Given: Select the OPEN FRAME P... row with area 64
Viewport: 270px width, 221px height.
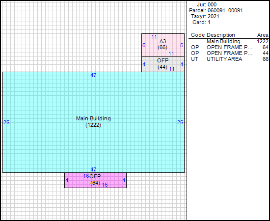Looking at the screenshot, I should pos(229,47).
